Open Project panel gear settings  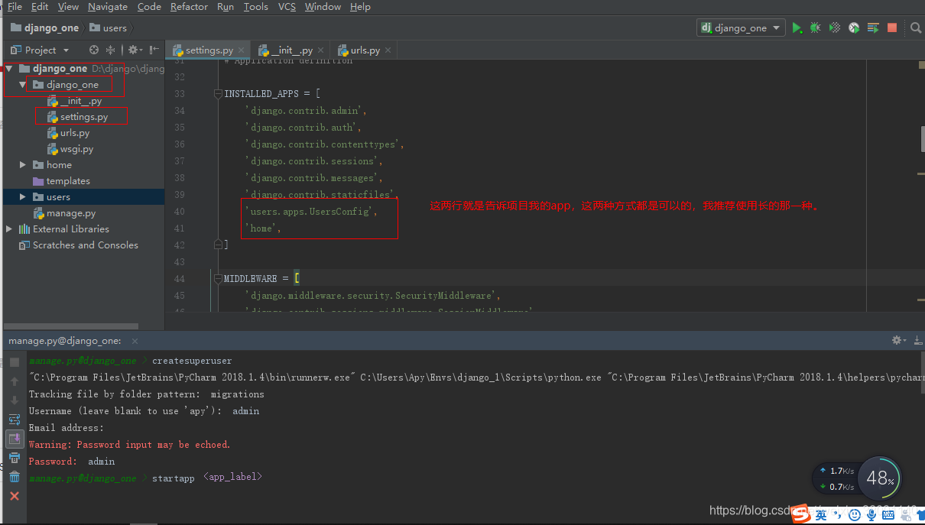click(x=135, y=50)
